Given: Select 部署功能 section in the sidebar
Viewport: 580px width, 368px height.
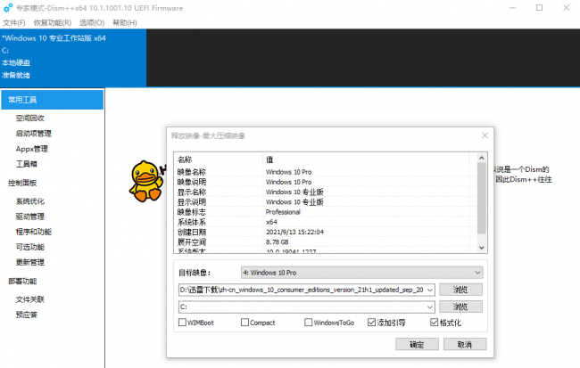Looking at the screenshot, I should (x=22, y=282).
